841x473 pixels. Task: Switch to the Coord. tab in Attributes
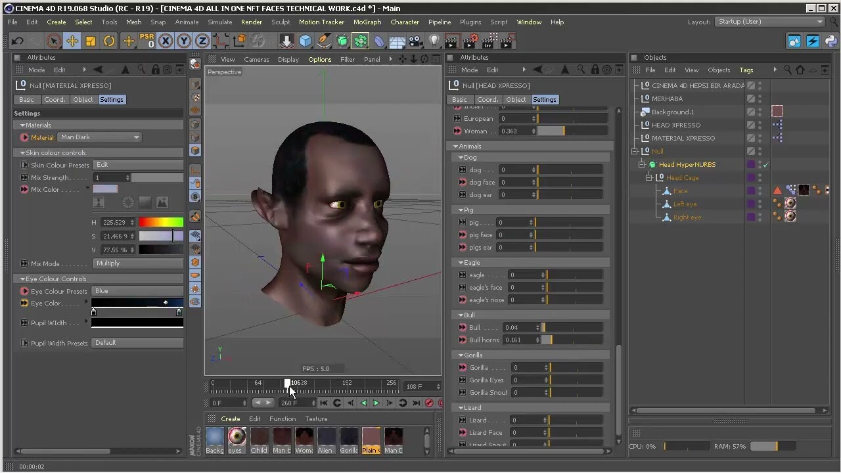[x=55, y=99]
